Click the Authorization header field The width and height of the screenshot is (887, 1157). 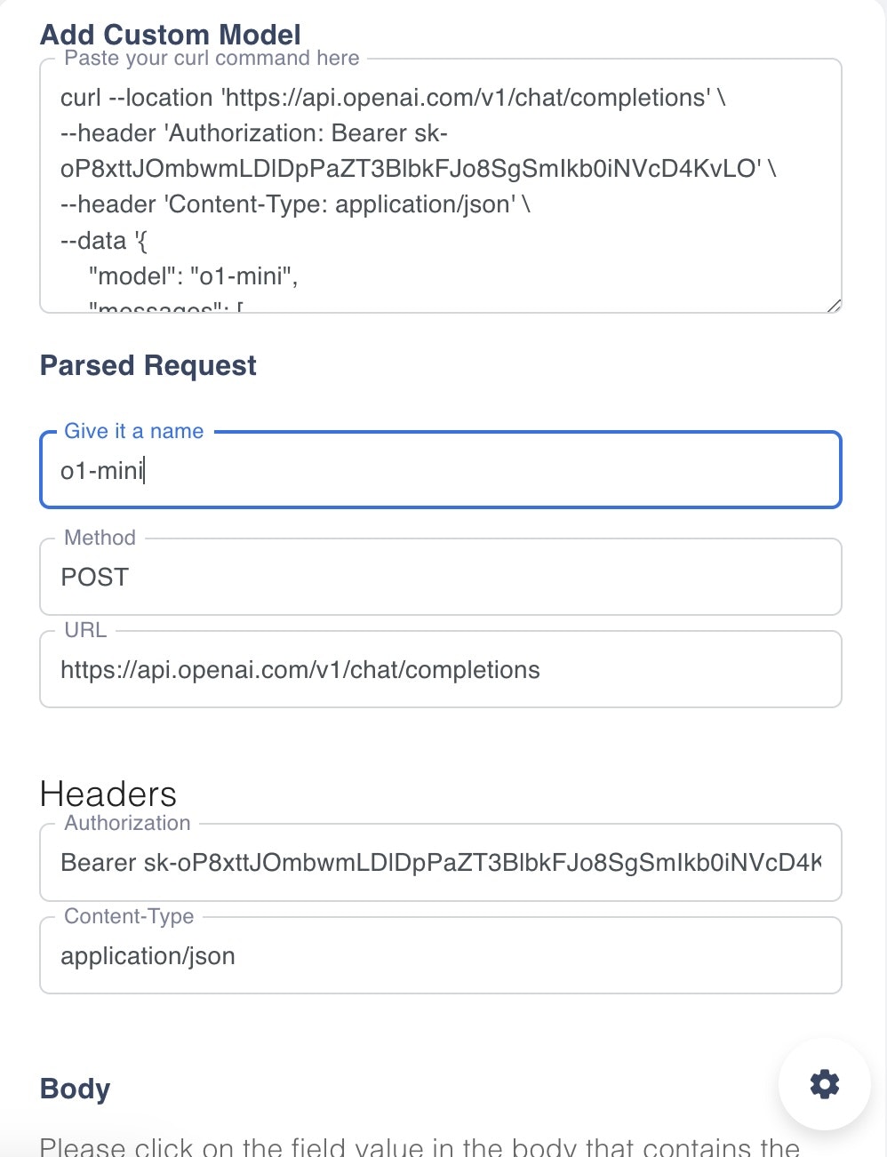click(441, 862)
